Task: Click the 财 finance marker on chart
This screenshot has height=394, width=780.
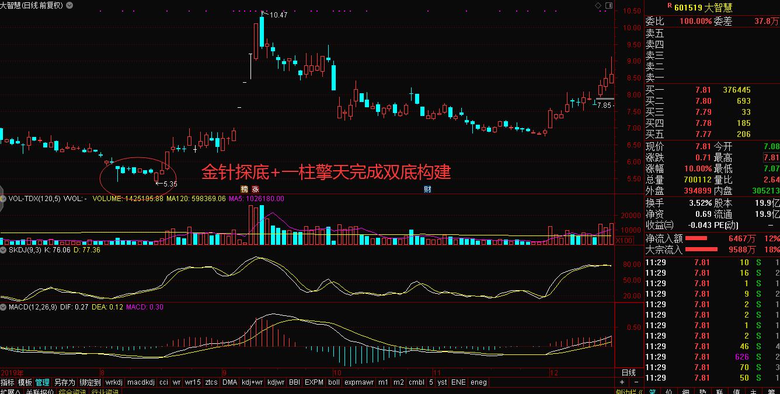Action: click(x=427, y=189)
